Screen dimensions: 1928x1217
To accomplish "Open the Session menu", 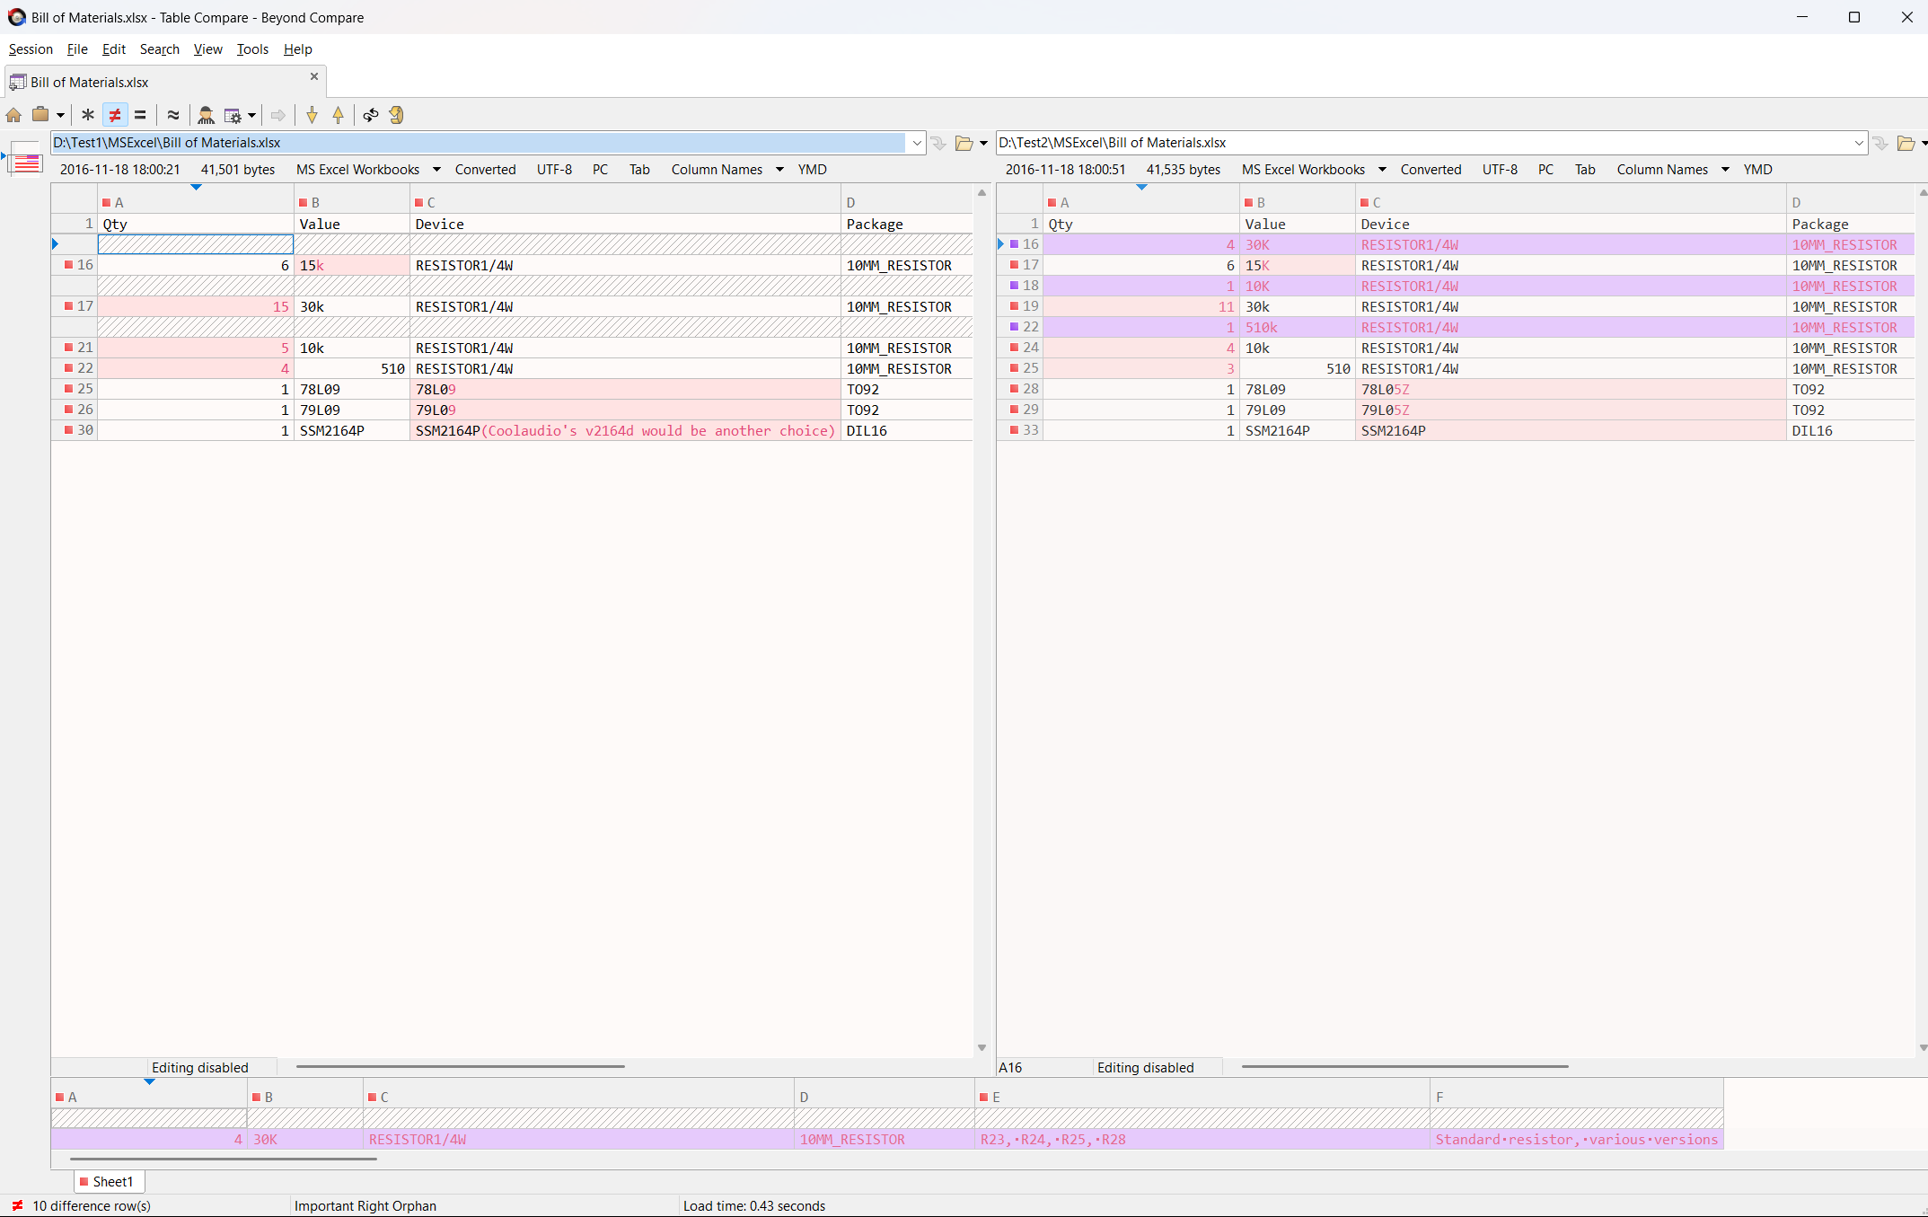I will click(31, 49).
